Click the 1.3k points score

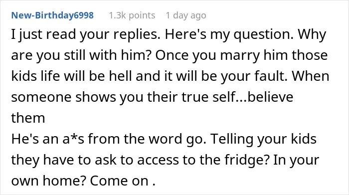click(132, 15)
